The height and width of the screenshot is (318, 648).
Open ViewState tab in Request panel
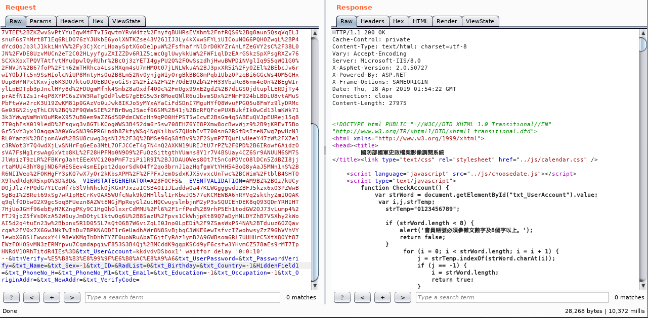coord(127,21)
